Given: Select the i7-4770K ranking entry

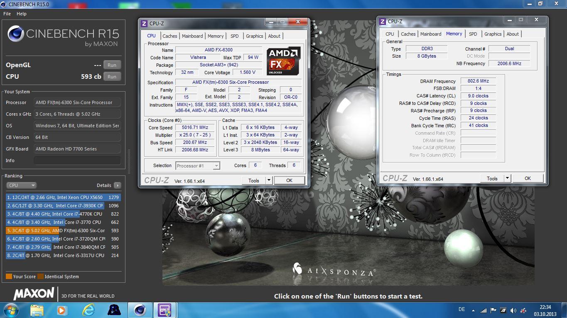Looking at the screenshot, I should pyautogui.click(x=63, y=214).
